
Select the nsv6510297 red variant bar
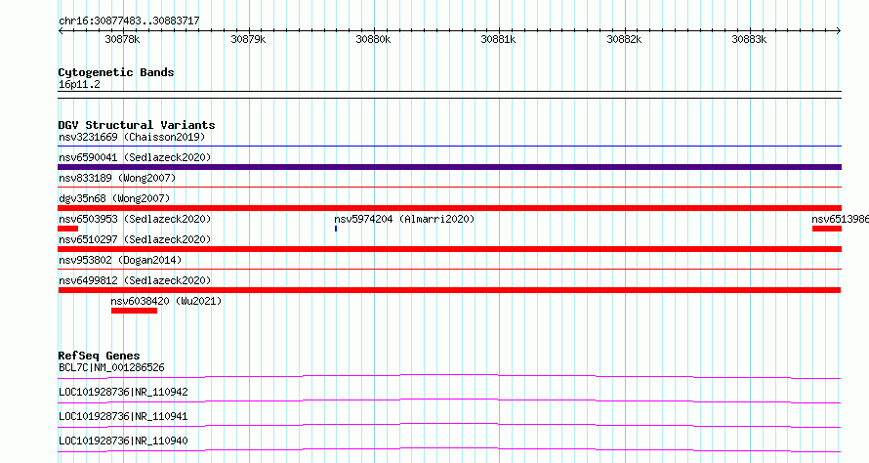pyautogui.click(x=449, y=249)
